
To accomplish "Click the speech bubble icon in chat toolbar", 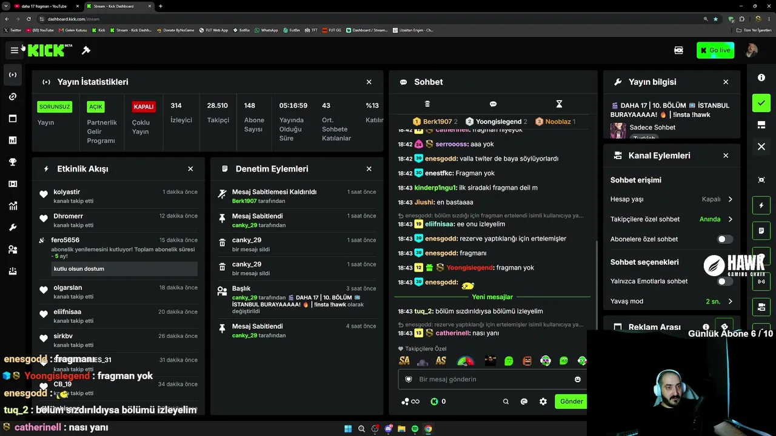I will [x=493, y=104].
